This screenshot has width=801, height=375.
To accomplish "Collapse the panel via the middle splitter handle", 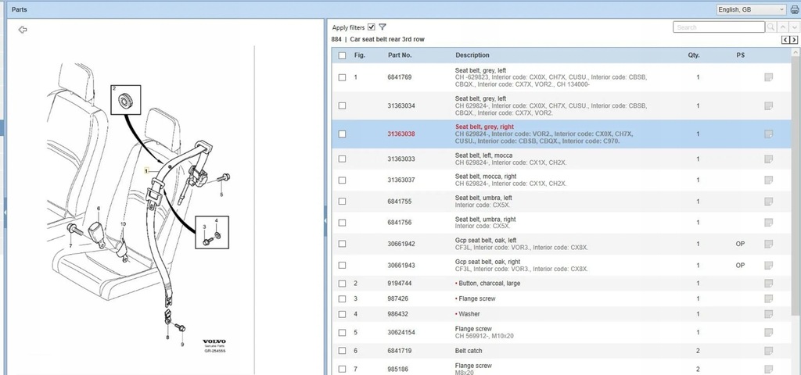I will 325,221.
